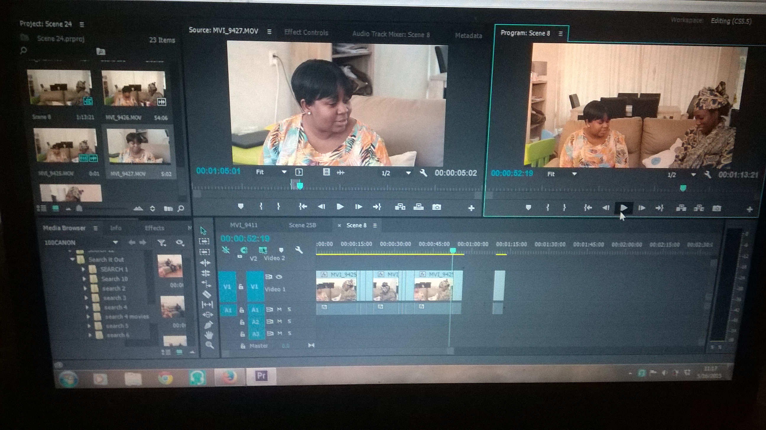This screenshot has height=430, width=766.
Task: Click Export Frame camera icon in Source monitor
Action: point(436,207)
